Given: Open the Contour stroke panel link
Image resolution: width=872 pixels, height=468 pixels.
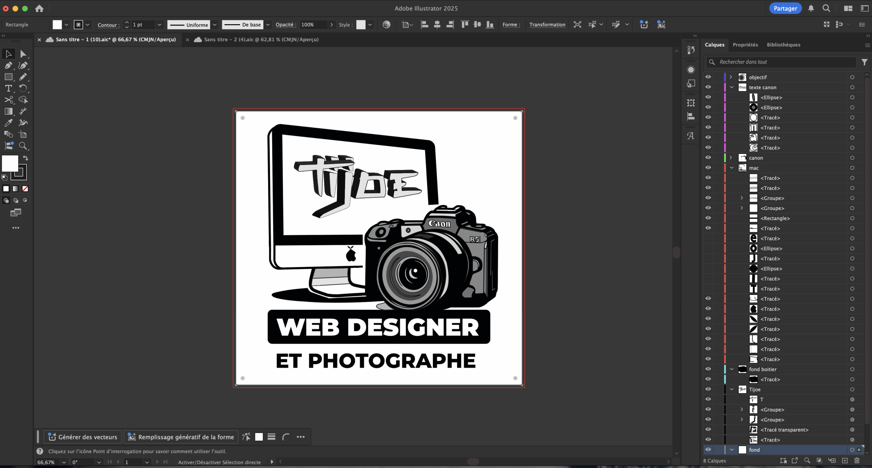Looking at the screenshot, I should [x=109, y=25].
